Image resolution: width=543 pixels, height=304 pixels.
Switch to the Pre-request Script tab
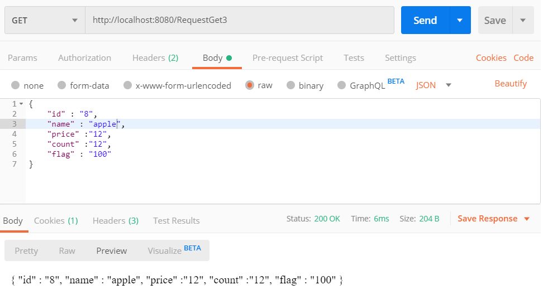pos(288,57)
